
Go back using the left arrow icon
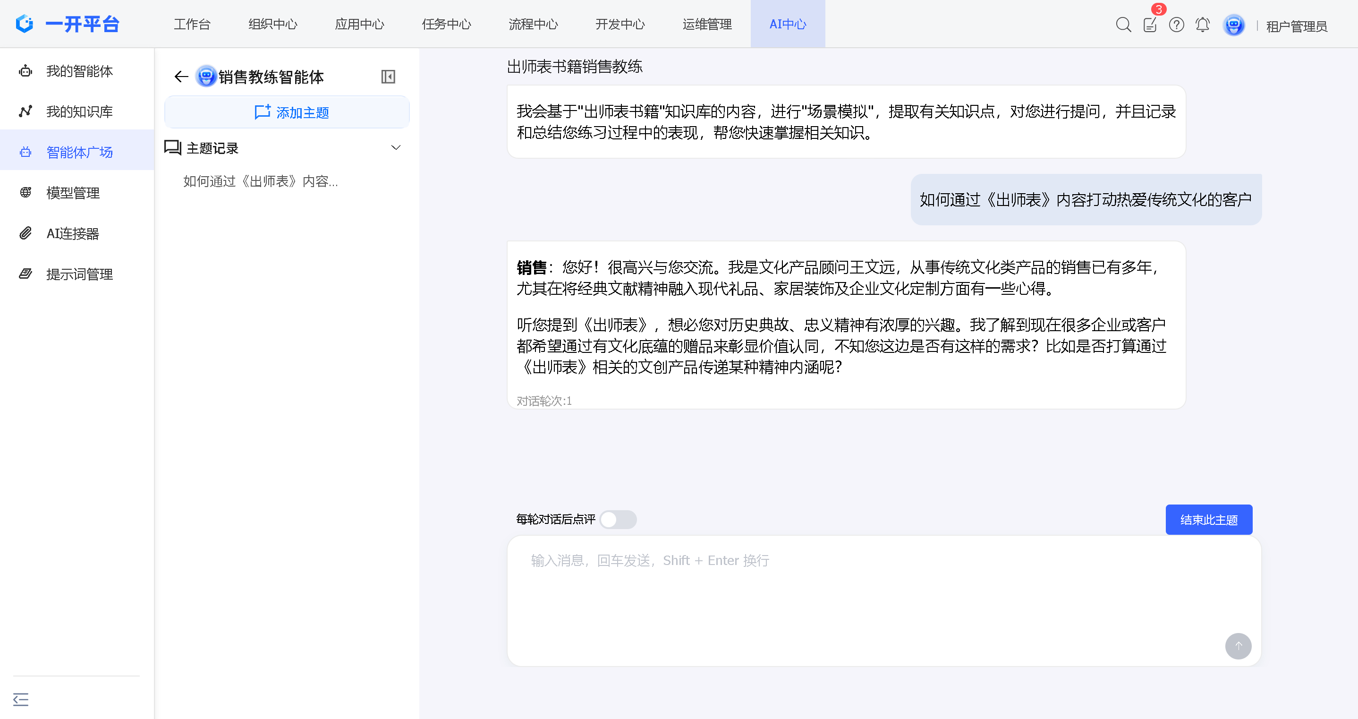[181, 77]
